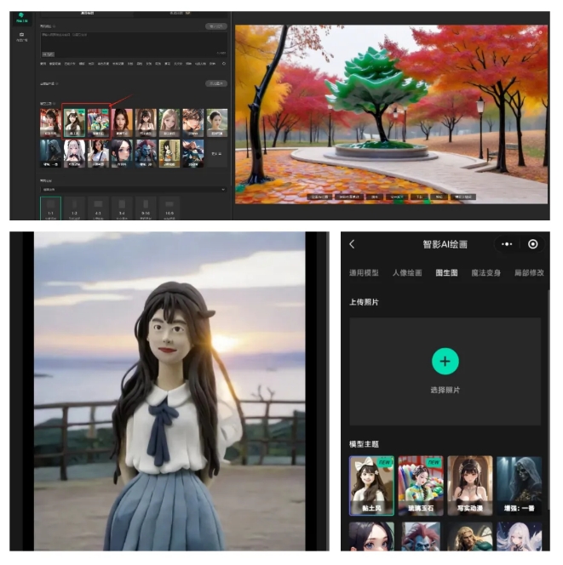Tap the back arrow in 智影AI绘画 header

pyautogui.click(x=352, y=244)
